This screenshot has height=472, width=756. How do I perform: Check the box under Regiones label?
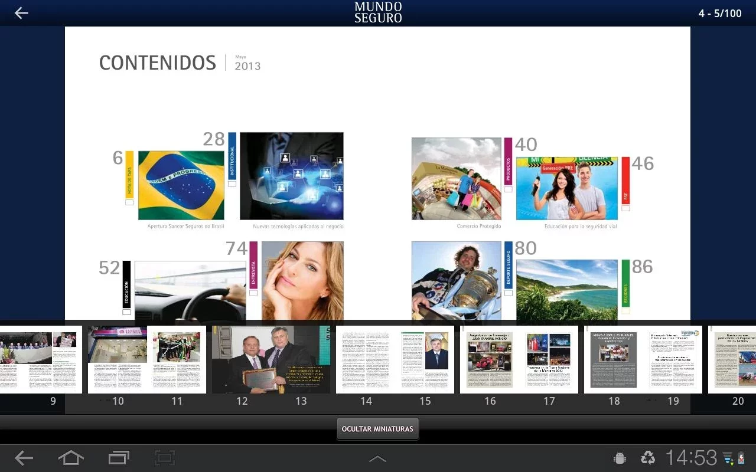tap(626, 311)
